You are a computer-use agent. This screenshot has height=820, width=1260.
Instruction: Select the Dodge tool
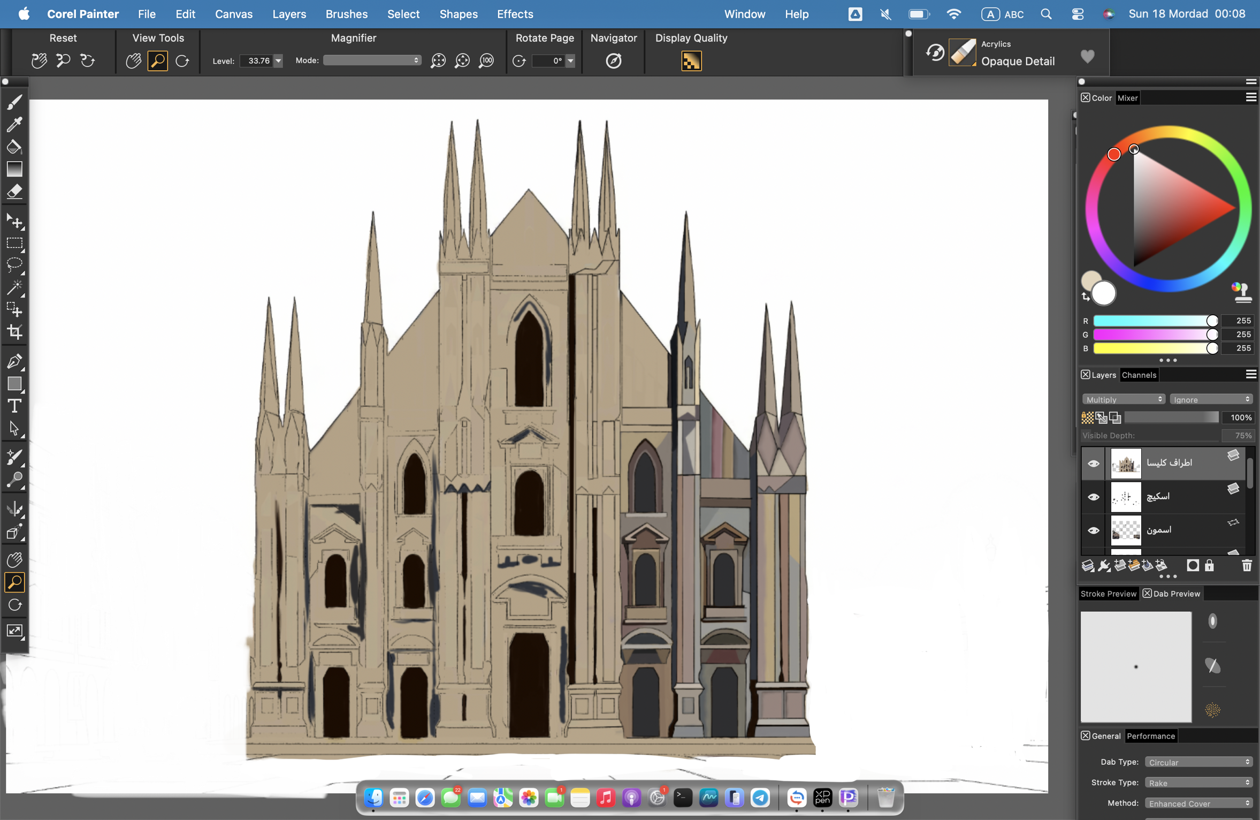click(x=14, y=480)
